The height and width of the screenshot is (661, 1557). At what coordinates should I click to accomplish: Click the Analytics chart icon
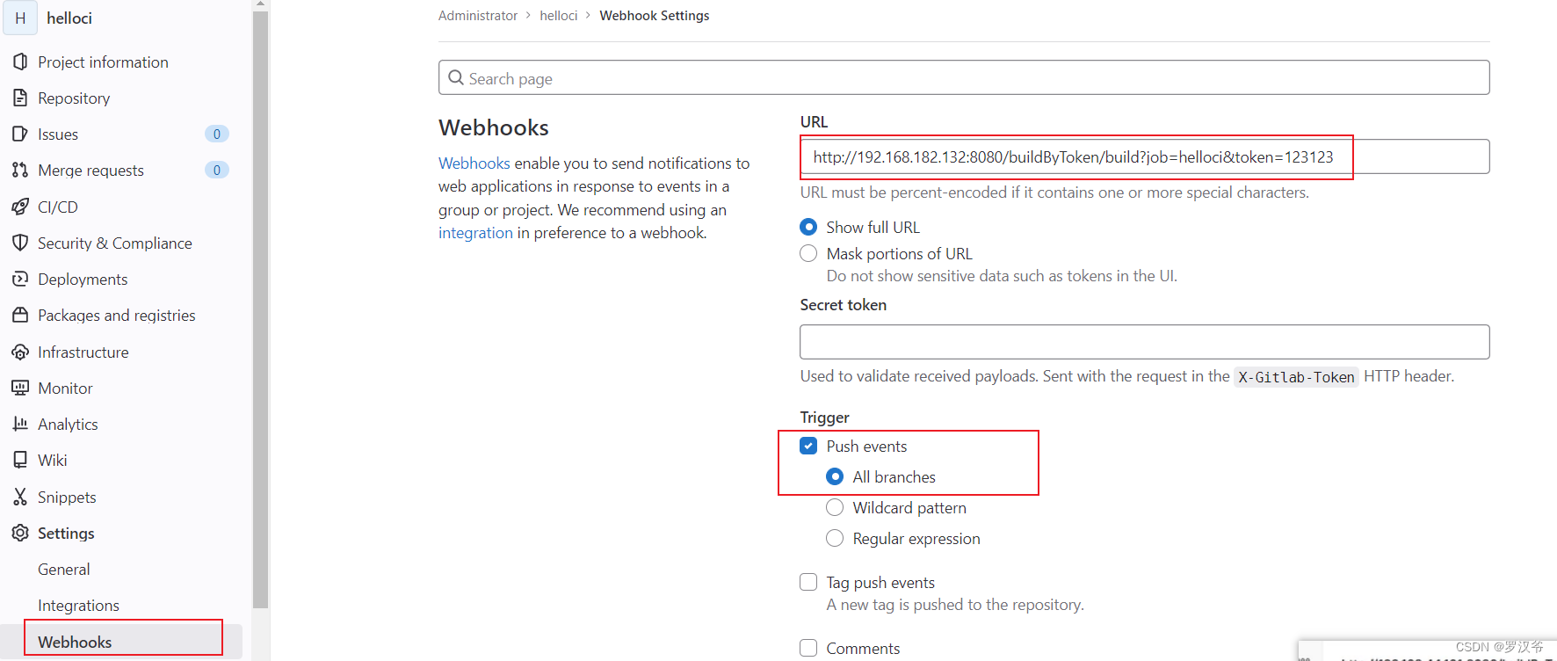(x=20, y=424)
